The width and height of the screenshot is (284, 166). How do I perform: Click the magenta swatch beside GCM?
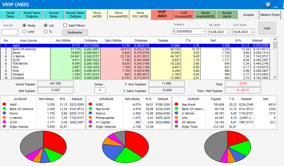(4, 122)
